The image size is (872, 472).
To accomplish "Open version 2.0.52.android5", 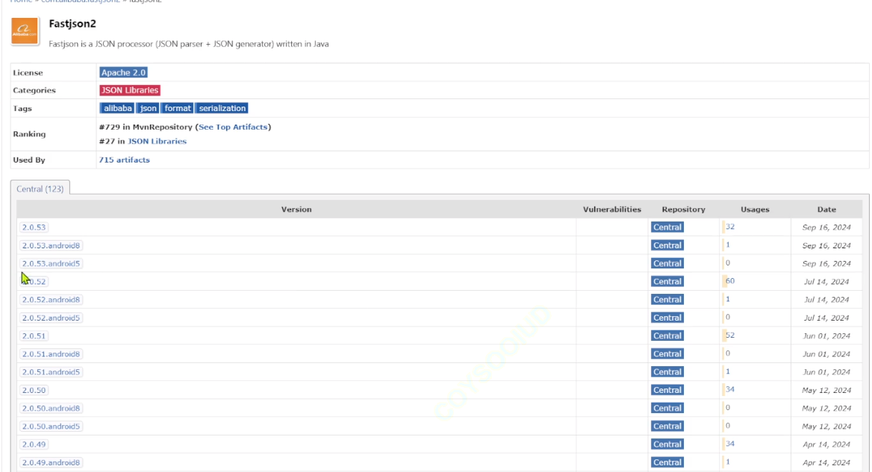I will pyautogui.click(x=52, y=318).
